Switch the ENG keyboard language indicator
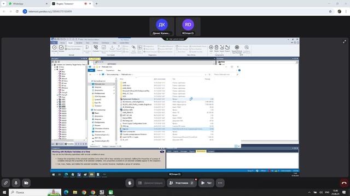350x196 pixels. [327, 192]
